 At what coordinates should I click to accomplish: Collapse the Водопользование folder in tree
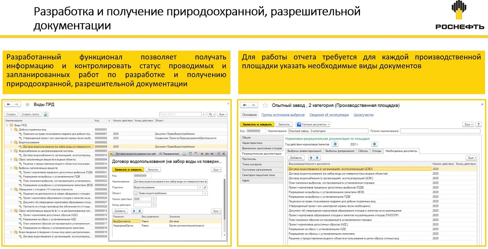point(11,142)
